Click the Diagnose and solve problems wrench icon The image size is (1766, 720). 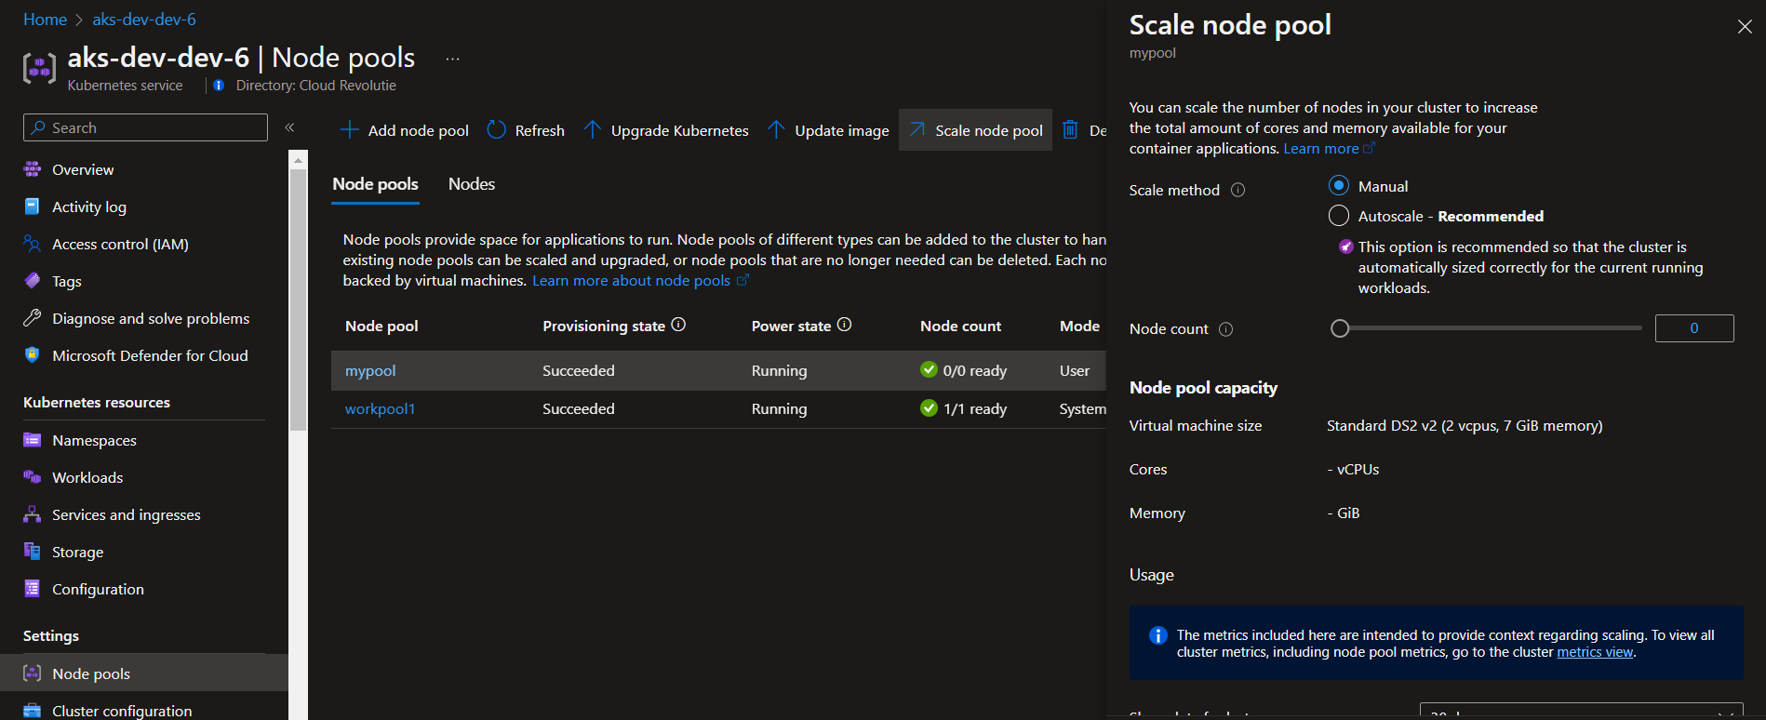(33, 318)
